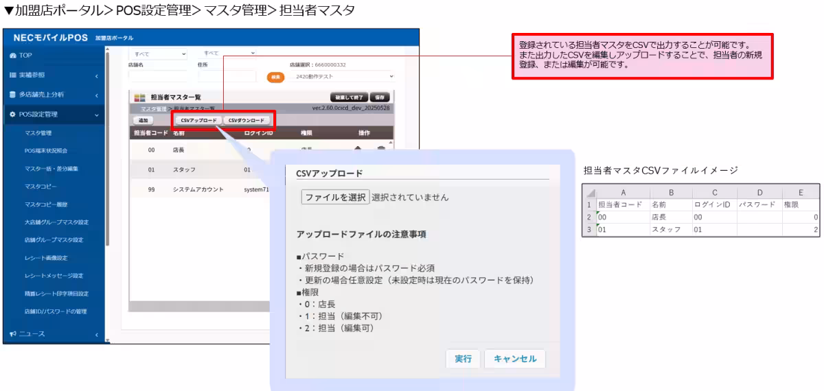Click the 追加 button
Screen dimensions: 824x391
[143, 120]
